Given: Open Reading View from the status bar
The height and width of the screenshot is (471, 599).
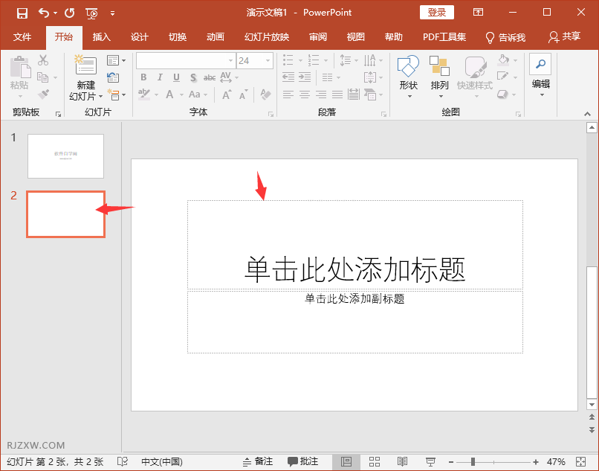Looking at the screenshot, I should coord(402,462).
